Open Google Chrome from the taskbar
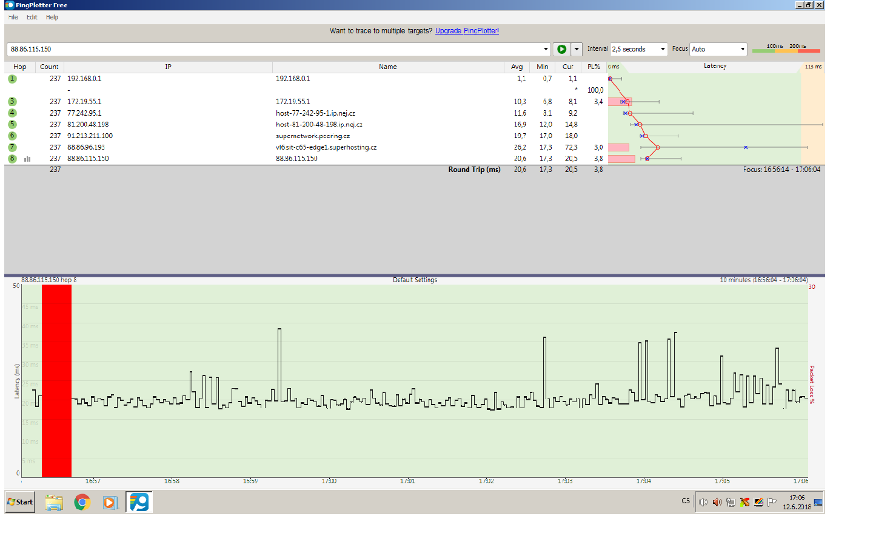The width and height of the screenshot is (873, 545). pyautogui.click(x=82, y=502)
